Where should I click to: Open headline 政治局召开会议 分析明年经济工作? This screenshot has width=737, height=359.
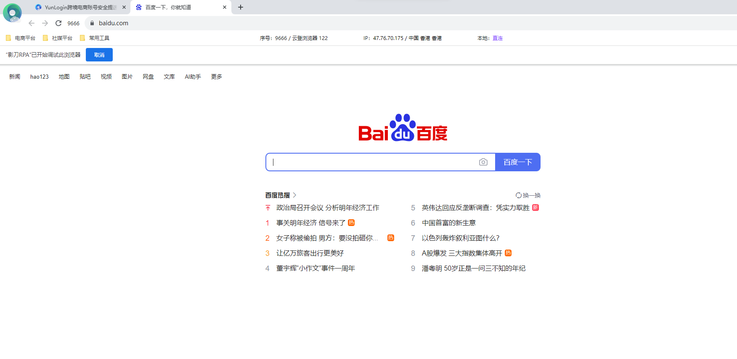[x=328, y=207]
